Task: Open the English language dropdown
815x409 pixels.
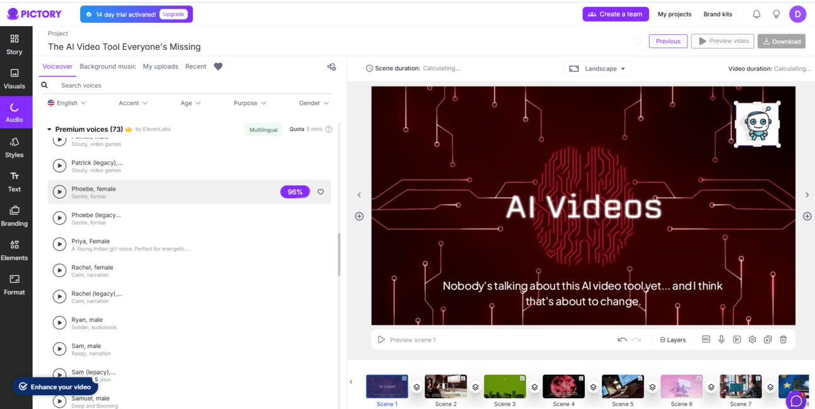Action: (x=67, y=103)
